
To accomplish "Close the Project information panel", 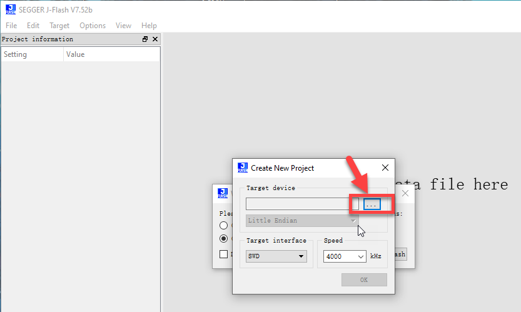I will click(x=155, y=39).
